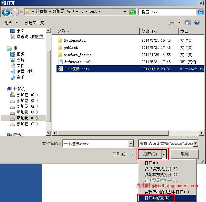
Task: Open the 文件名 combo dropdown arrow
Action: click(x=131, y=144)
